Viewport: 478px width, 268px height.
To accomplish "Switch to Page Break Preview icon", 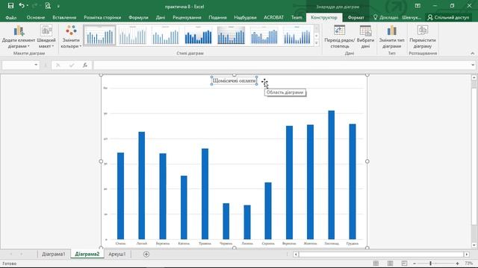I will (404, 263).
